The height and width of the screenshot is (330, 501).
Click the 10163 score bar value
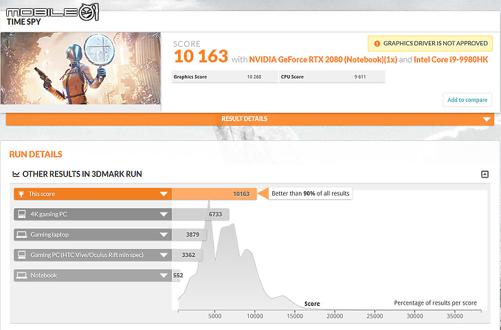coord(241,194)
